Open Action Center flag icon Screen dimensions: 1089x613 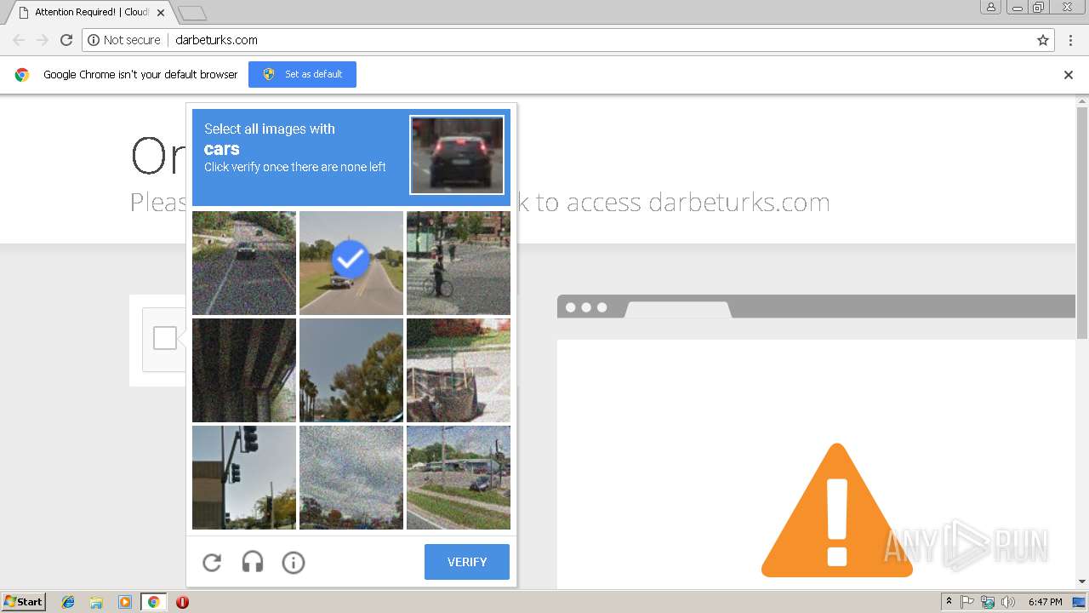point(967,602)
